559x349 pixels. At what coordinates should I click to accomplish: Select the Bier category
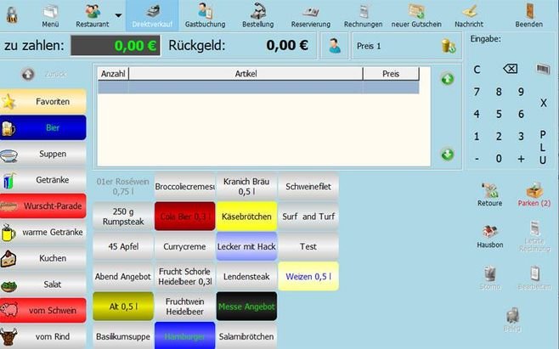pyautogui.click(x=43, y=127)
